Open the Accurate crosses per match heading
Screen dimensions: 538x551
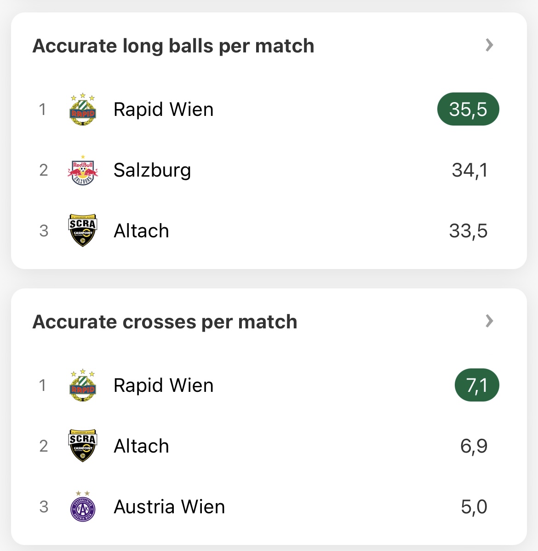165,322
